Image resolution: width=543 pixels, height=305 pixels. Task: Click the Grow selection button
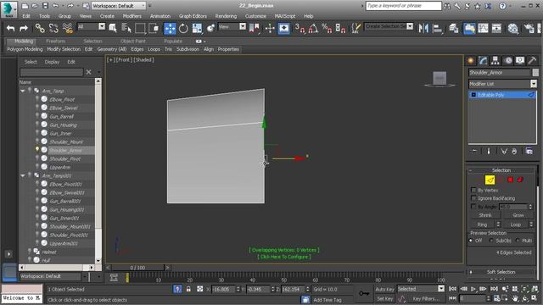point(518,215)
